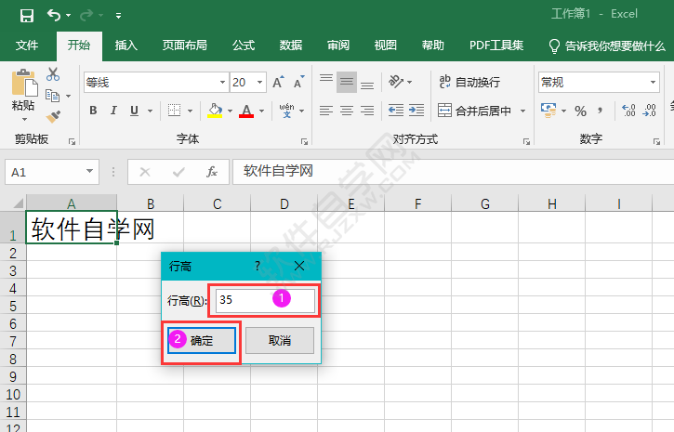Decrease decimal places

tap(650, 111)
